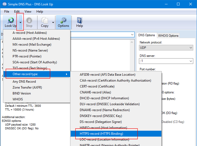
Task: Click the TTL = 10800 (3 hours) line
Action: pos(20,109)
